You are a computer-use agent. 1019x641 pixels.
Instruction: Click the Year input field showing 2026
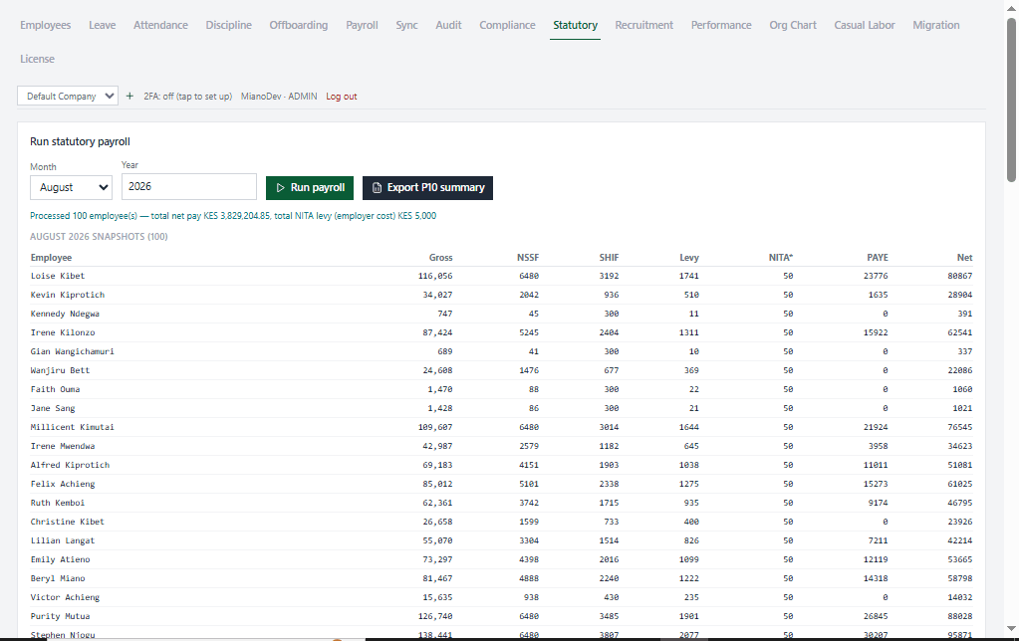tap(189, 186)
